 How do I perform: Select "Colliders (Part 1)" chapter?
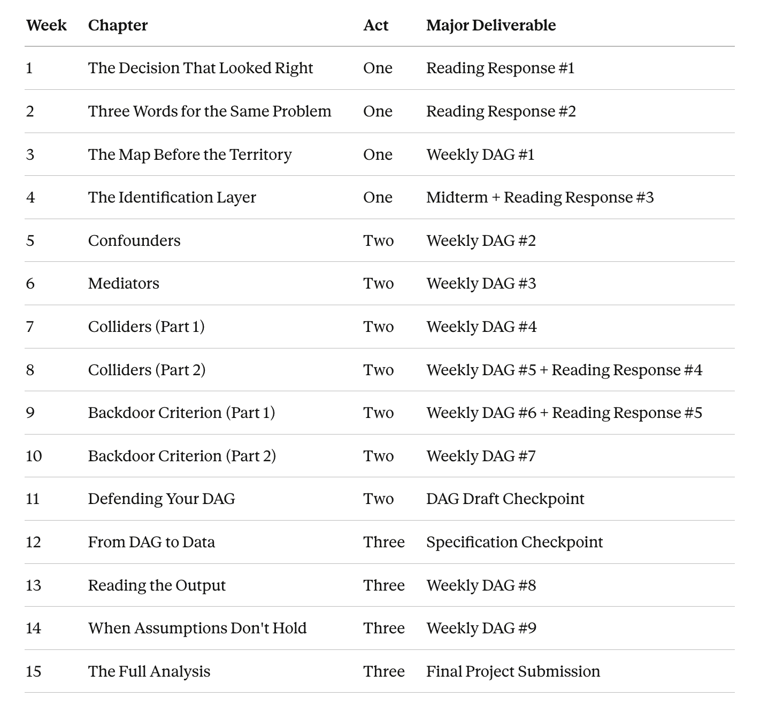coord(146,327)
